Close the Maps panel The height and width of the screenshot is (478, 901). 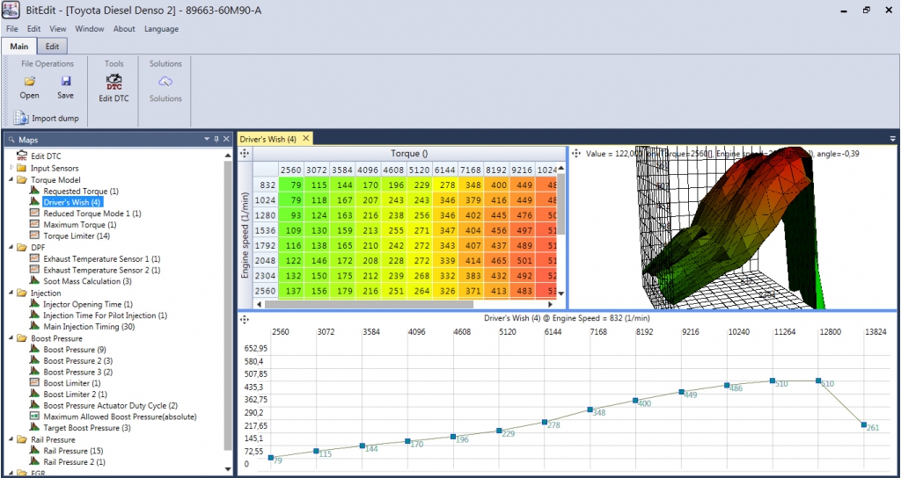coord(226,139)
